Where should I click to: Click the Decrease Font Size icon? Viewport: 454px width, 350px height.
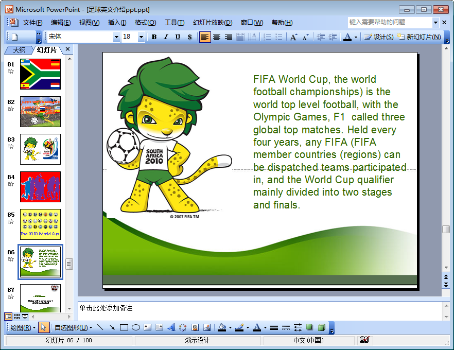pos(305,37)
